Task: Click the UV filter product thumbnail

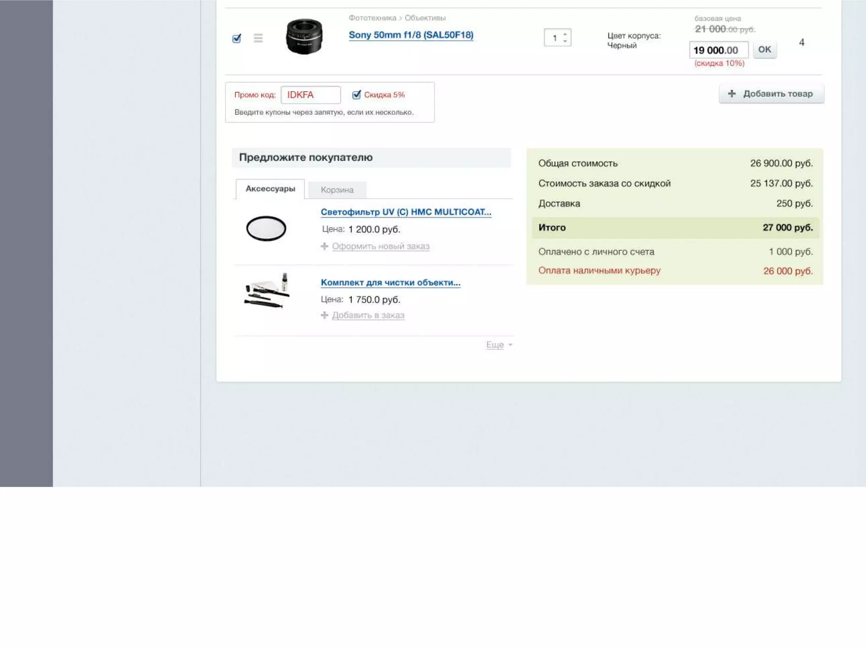Action: 266,229
